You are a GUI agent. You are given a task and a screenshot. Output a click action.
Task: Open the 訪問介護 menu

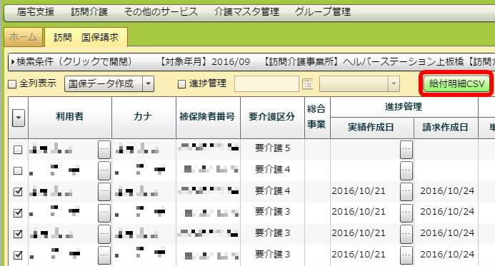(x=89, y=12)
